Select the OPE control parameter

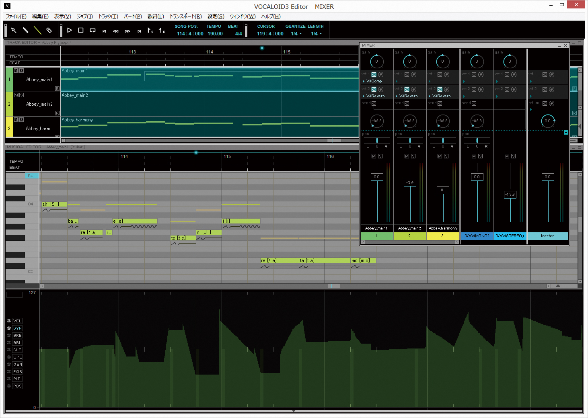[17, 357]
